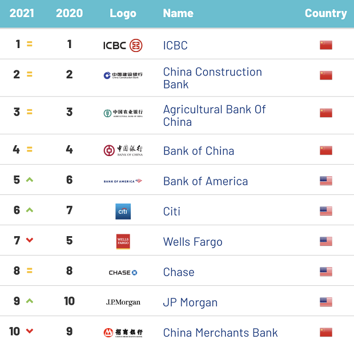Image resolution: width=354 pixels, height=343 pixels.
Task: Click the J.P.Morgan logo
Action: point(123,302)
